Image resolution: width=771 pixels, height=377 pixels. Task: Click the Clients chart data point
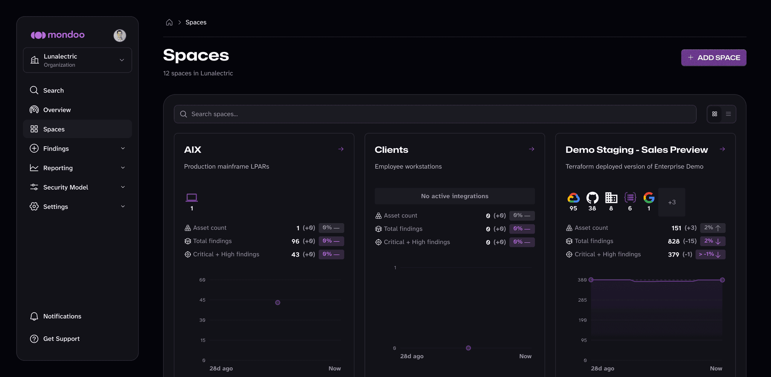(x=468, y=348)
